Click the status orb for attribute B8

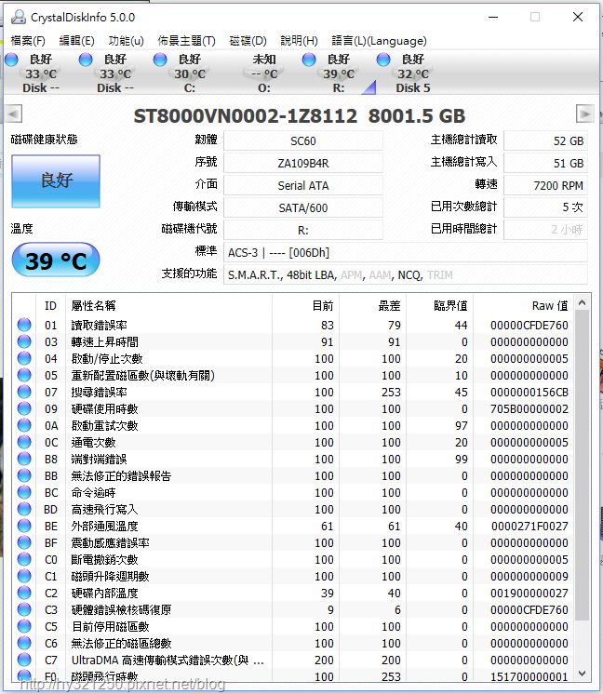24,459
